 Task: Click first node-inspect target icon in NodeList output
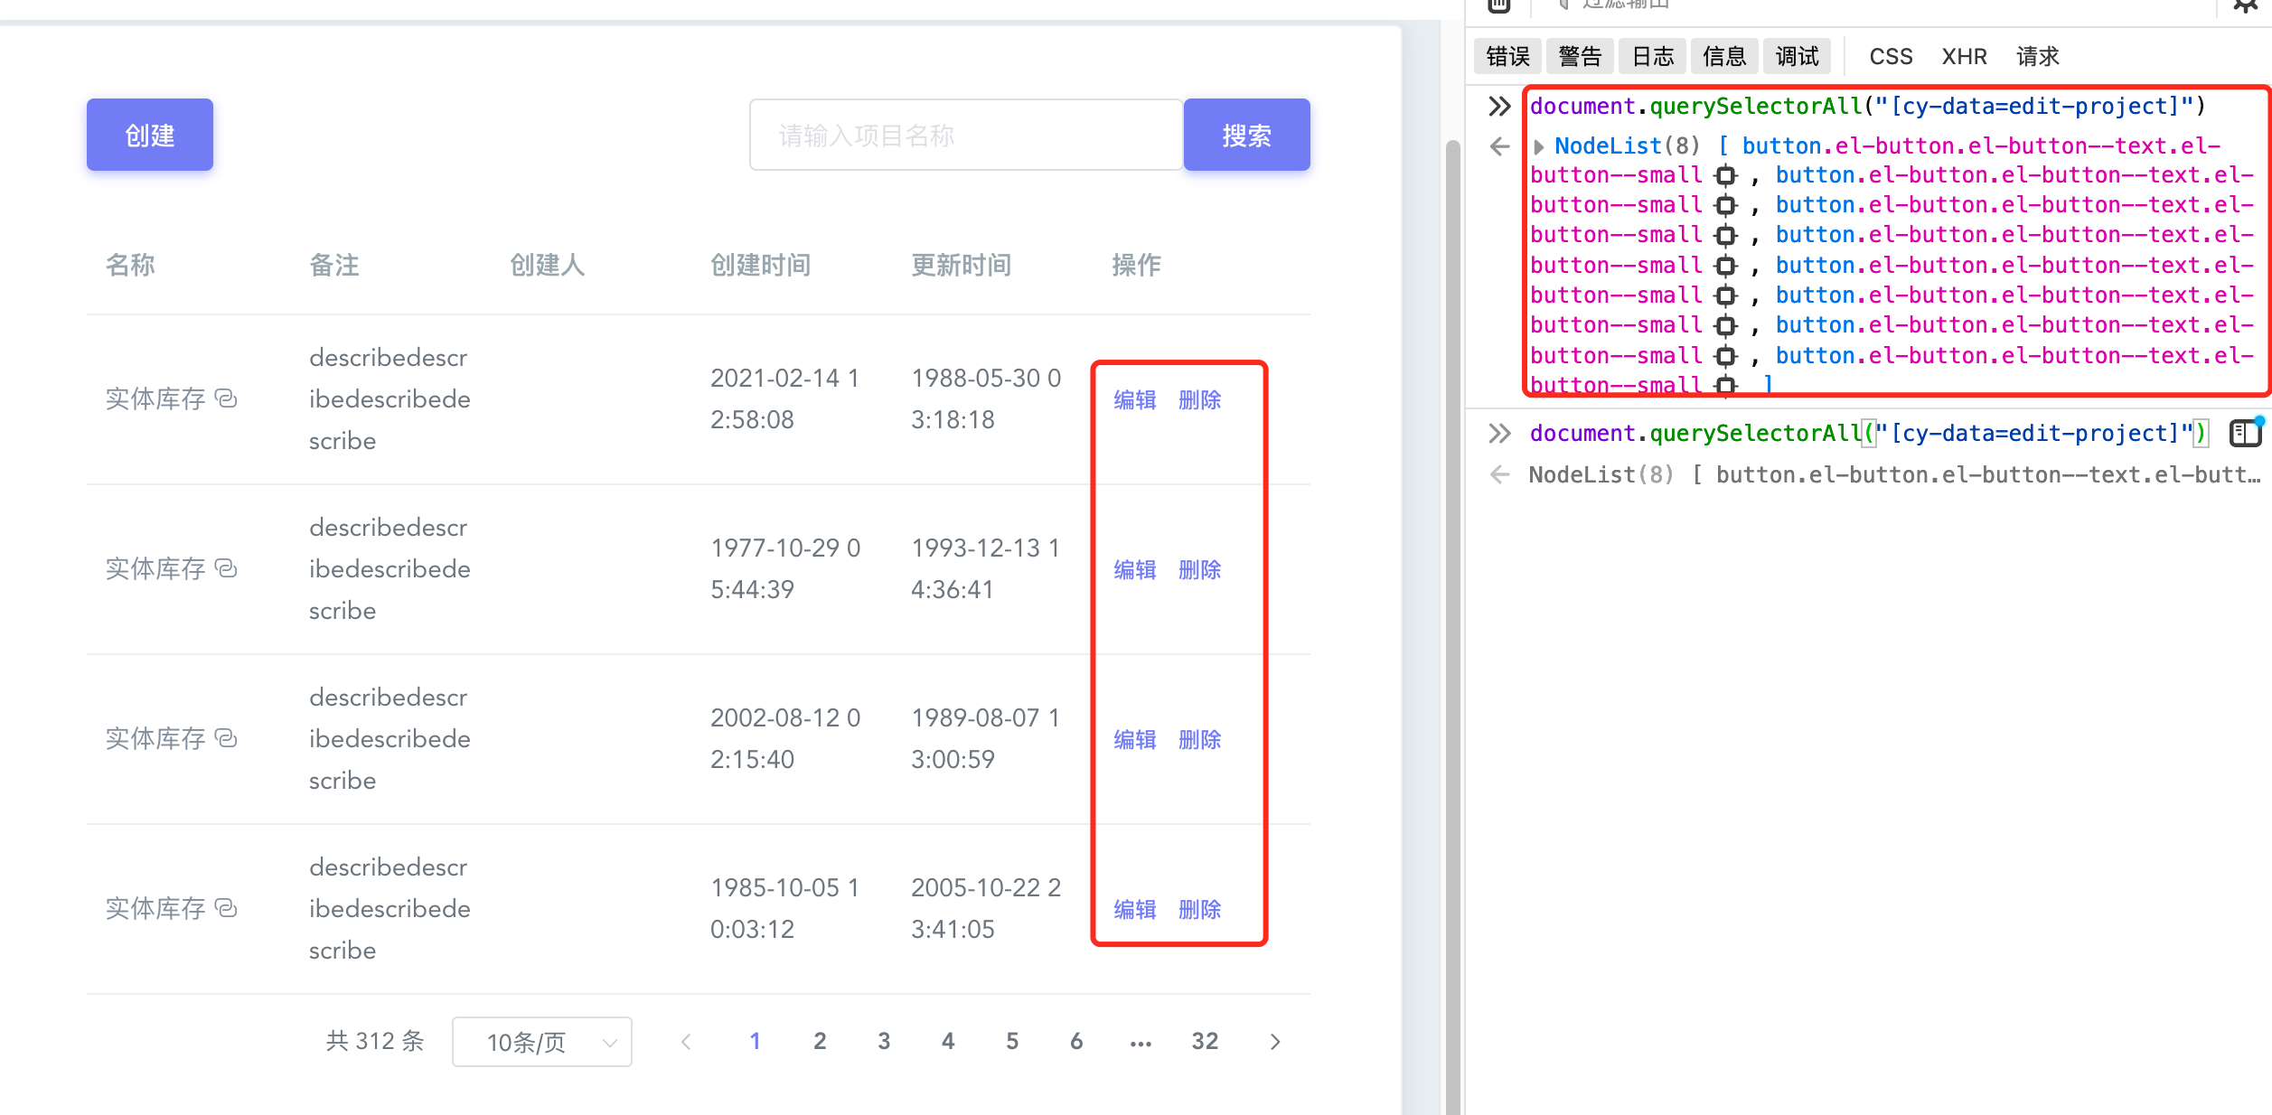click(1725, 175)
